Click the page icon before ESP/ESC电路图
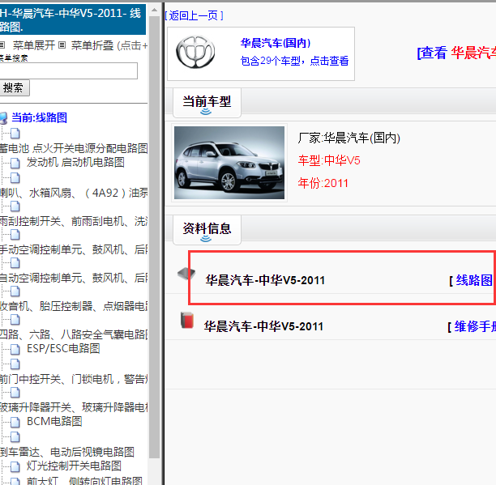 (x=15, y=350)
